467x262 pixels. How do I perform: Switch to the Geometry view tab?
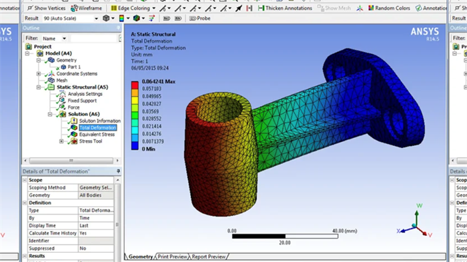tap(140, 257)
